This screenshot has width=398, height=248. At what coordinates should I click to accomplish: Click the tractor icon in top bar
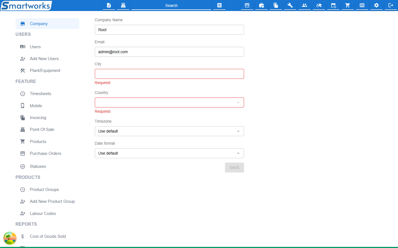[x=319, y=5]
